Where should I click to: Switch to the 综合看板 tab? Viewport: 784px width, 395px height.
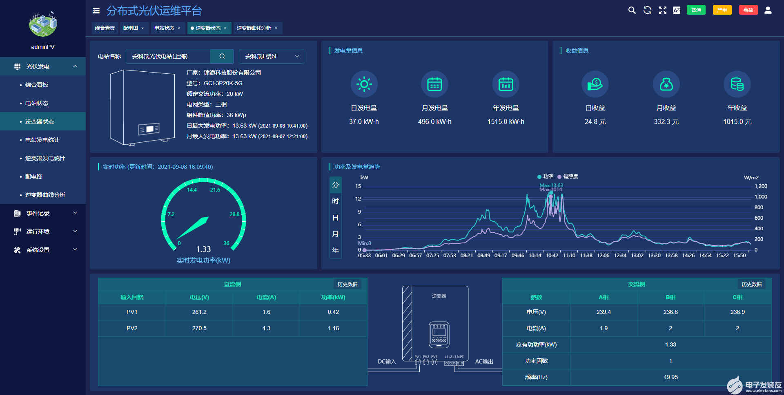point(105,28)
